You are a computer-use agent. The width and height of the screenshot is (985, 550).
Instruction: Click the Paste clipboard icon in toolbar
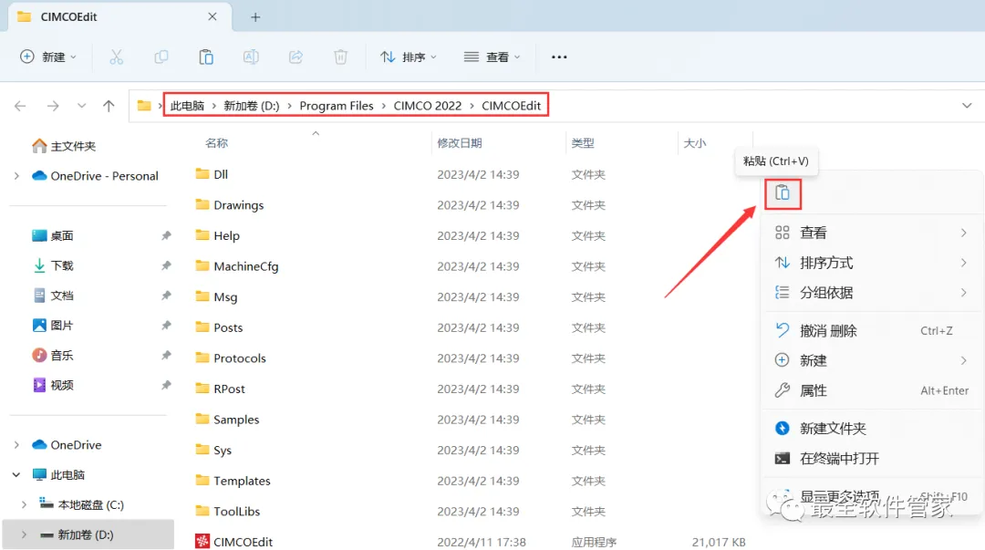point(206,57)
